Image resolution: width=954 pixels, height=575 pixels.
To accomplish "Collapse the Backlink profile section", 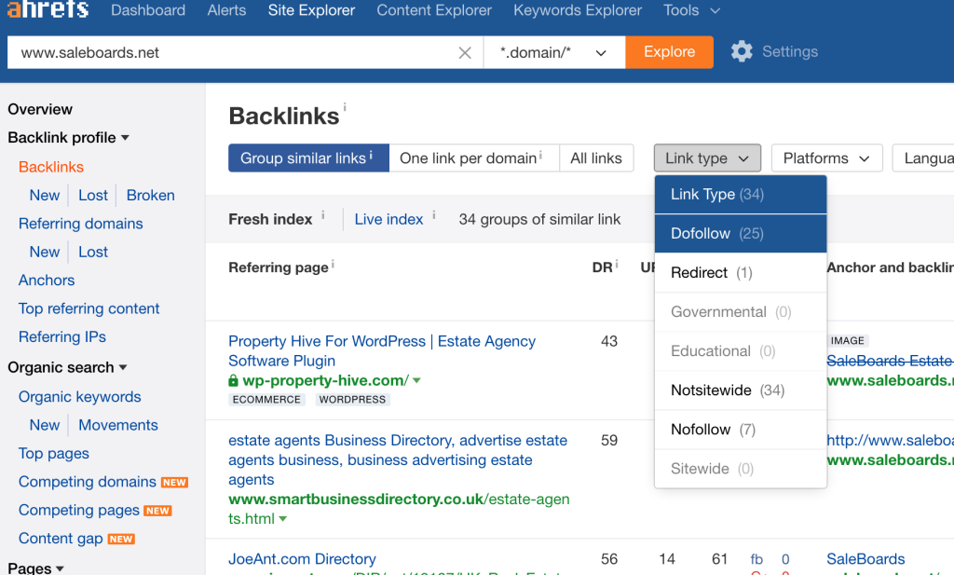I will [x=68, y=138].
